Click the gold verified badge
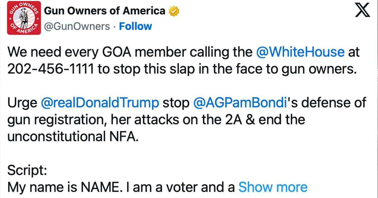The width and height of the screenshot is (378, 198). (x=174, y=11)
